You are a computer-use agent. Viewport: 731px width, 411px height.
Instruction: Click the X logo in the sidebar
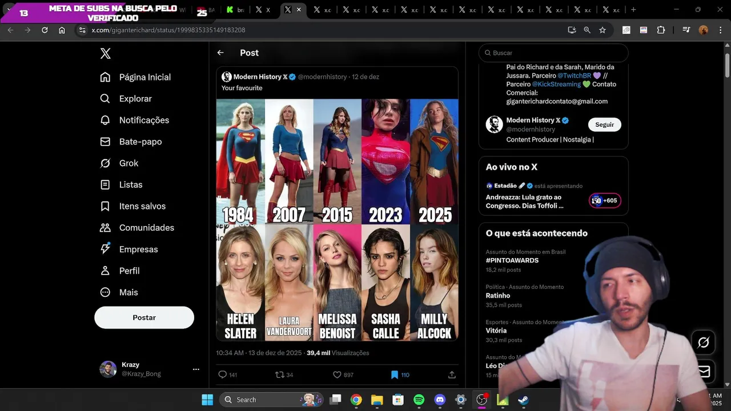tap(106, 54)
